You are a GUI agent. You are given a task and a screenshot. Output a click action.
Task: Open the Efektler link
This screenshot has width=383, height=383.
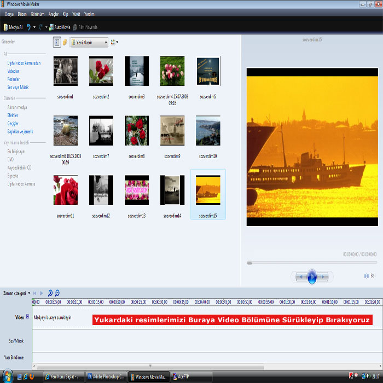(13, 115)
